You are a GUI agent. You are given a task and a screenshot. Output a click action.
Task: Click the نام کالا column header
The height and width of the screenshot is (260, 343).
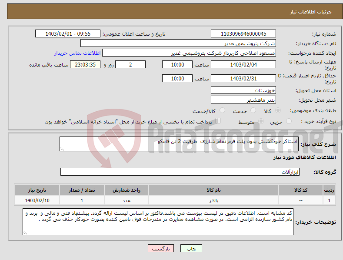pyautogui.click(x=214, y=190)
